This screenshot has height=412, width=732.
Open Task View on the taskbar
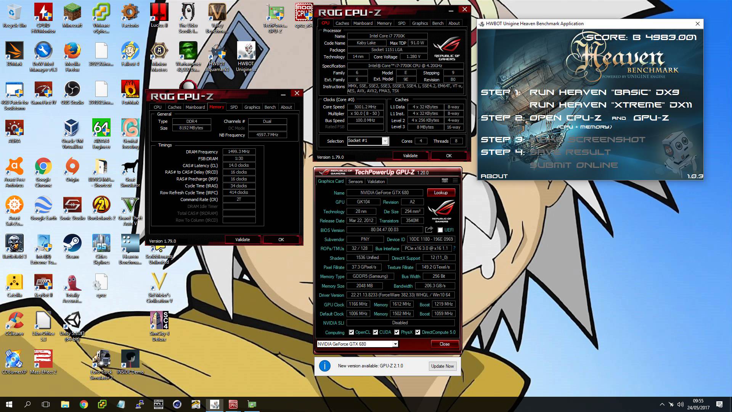click(46, 404)
